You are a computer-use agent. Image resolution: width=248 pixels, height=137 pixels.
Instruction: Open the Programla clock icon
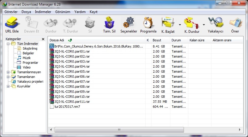click(148, 23)
